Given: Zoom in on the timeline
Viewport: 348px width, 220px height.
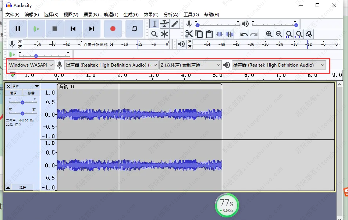Looking at the screenshot, I should [269, 34].
